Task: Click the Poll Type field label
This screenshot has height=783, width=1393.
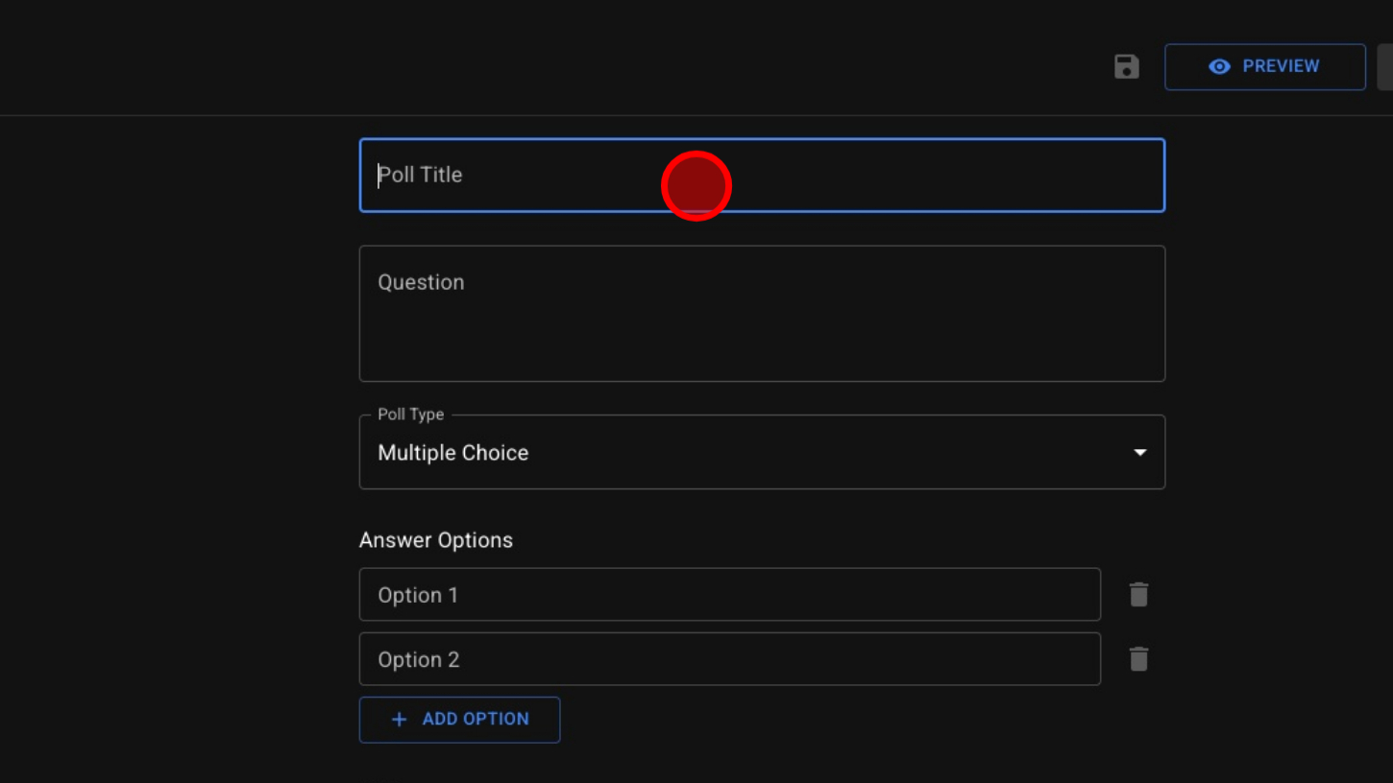Action: (x=410, y=415)
